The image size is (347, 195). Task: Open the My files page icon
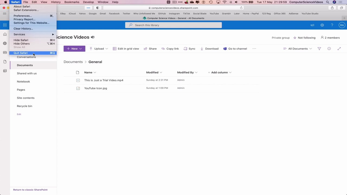tap(5, 62)
